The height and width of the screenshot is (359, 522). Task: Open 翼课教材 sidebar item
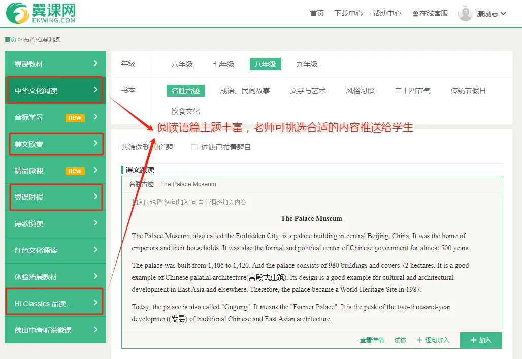tap(55, 63)
